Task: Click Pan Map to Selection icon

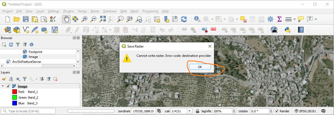Action: point(75,19)
